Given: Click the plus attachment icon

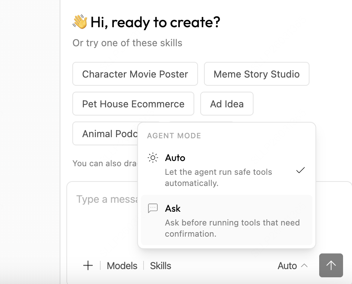Looking at the screenshot, I should 88,266.
